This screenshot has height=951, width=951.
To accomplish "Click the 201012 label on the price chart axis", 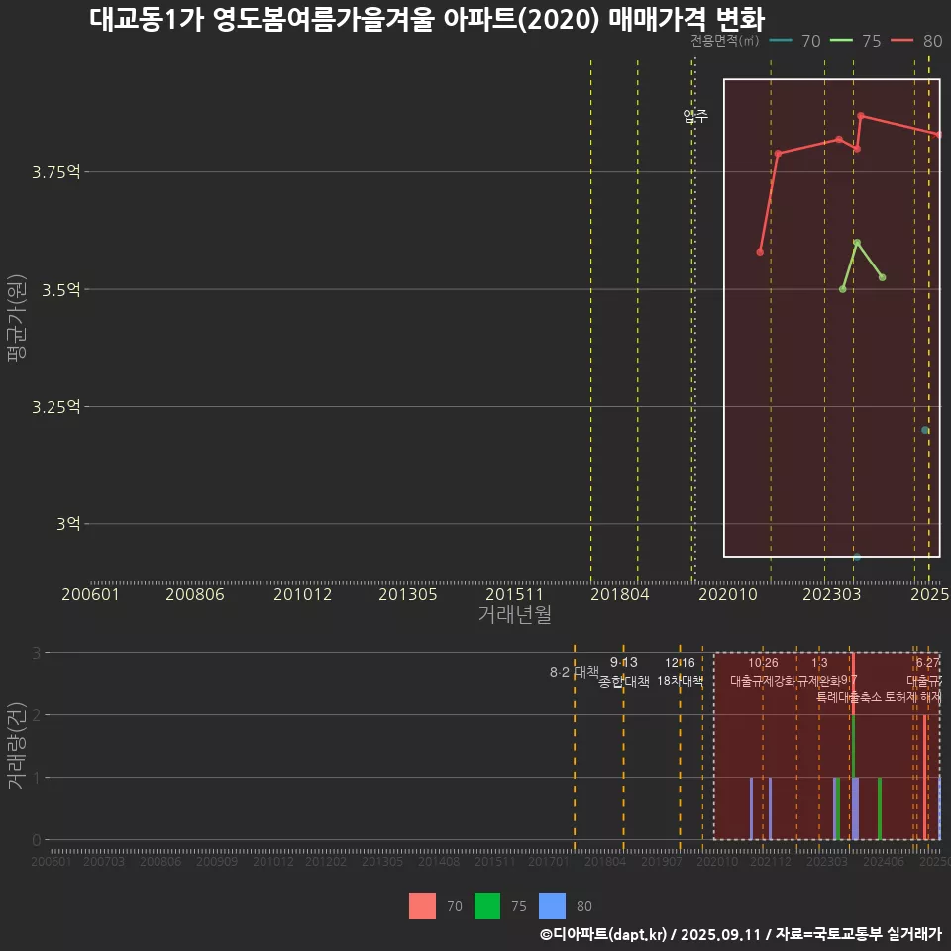I will (303, 595).
